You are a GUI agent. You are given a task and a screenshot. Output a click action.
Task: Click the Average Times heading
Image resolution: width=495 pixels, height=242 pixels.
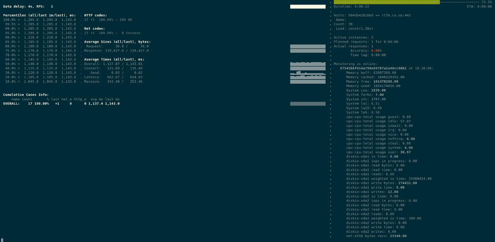click(x=114, y=59)
